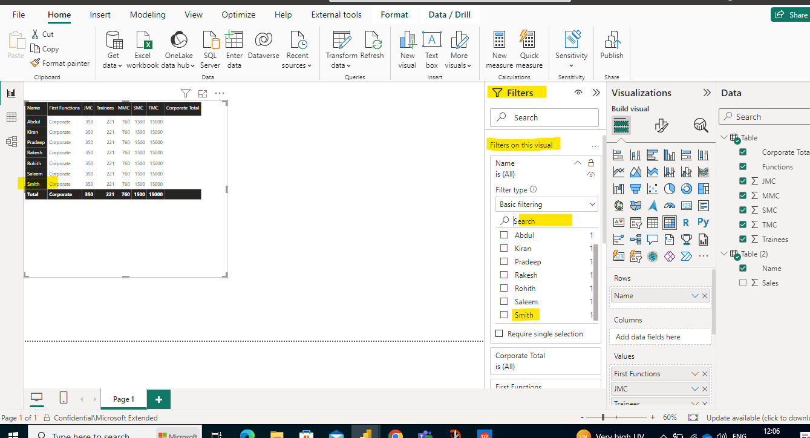Uncheck the Trainees field checkbox
Viewport: 810px width, 438px height.
(x=743, y=239)
